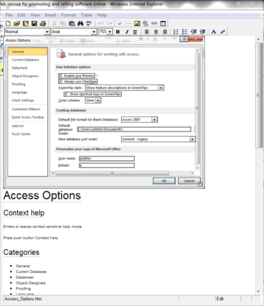Open the Format menu
The height and width of the screenshot is (306, 264).
click(68, 15)
